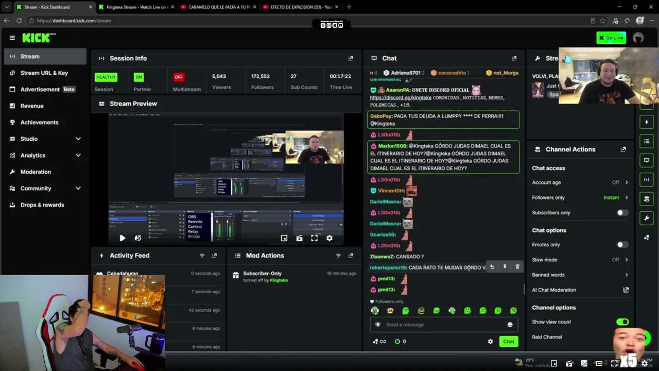Image resolution: width=659 pixels, height=371 pixels.
Task: Send message with the Chat button
Action: click(509, 342)
